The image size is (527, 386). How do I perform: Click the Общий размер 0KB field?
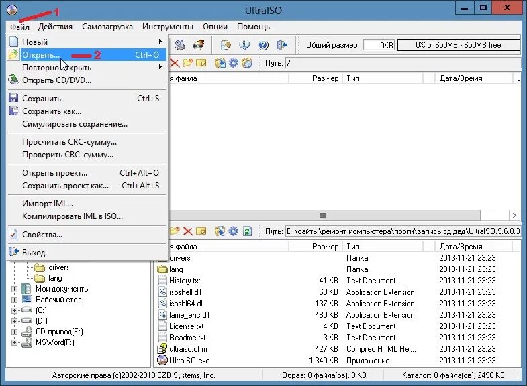tap(379, 45)
